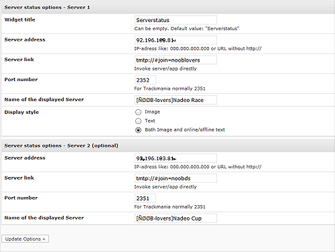Click Server 1 'Server address' label
The image size is (335, 252).
(25, 40)
